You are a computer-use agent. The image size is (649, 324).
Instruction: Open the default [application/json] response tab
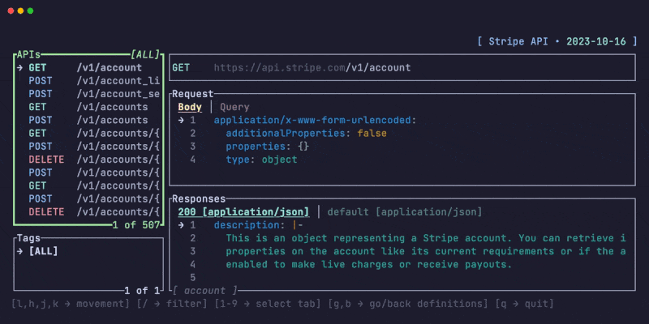pos(405,211)
